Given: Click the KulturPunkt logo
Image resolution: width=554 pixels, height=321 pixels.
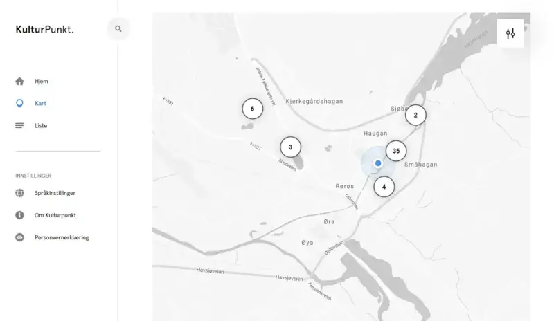Looking at the screenshot, I should 44,29.
